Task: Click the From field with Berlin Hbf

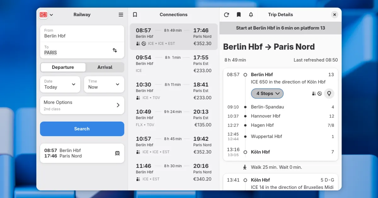Action: click(x=82, y=33)
